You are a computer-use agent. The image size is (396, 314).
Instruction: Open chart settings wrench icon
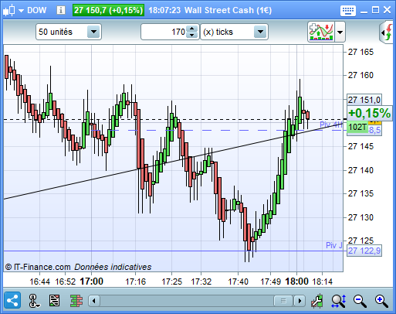click(x=317, y=301)
